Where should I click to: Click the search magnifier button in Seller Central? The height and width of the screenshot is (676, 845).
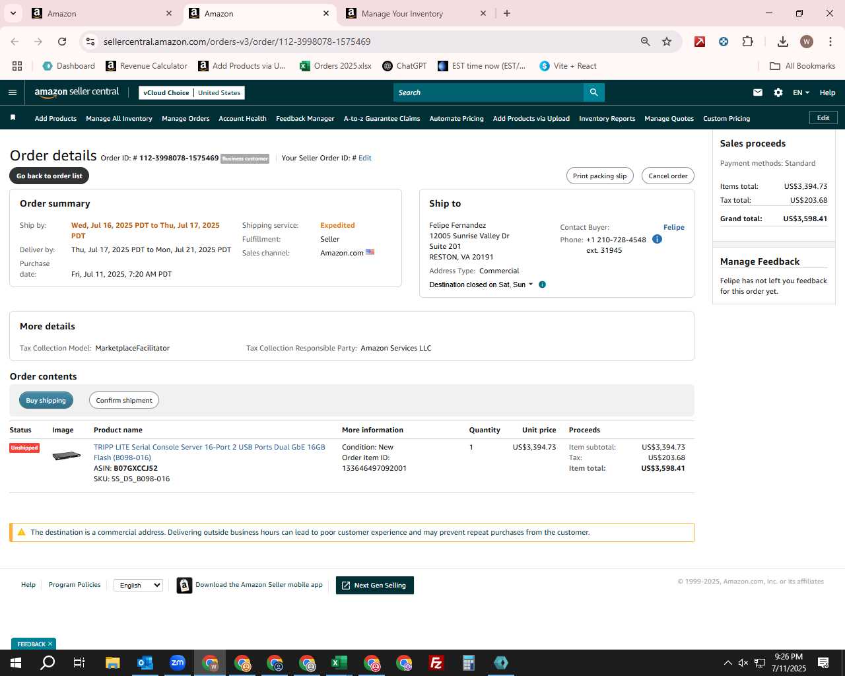pos(593,92)
